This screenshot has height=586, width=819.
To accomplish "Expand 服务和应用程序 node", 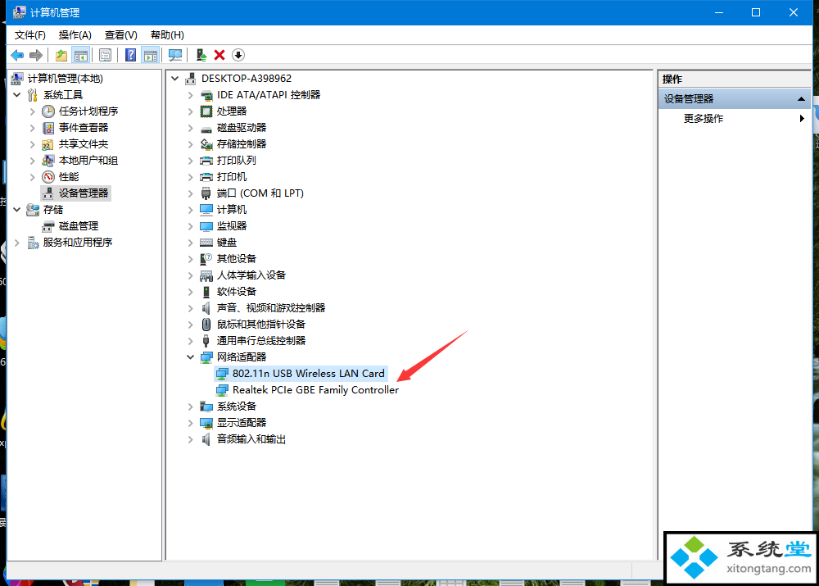I will (x=17, y=243).
